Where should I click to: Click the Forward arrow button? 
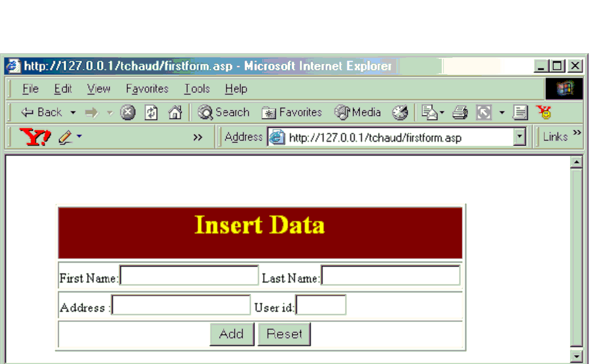[92, 113]
